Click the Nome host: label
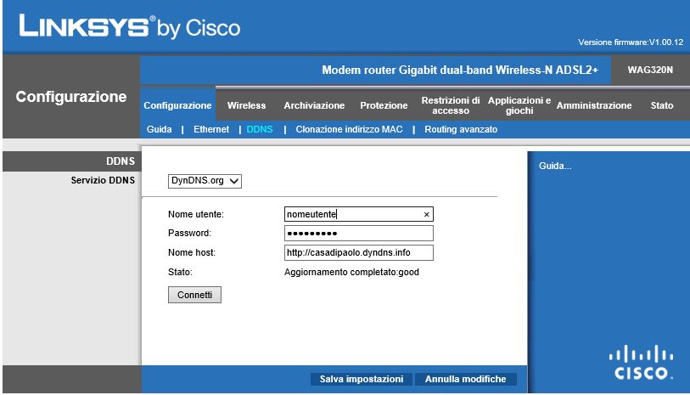 (192, 253)
